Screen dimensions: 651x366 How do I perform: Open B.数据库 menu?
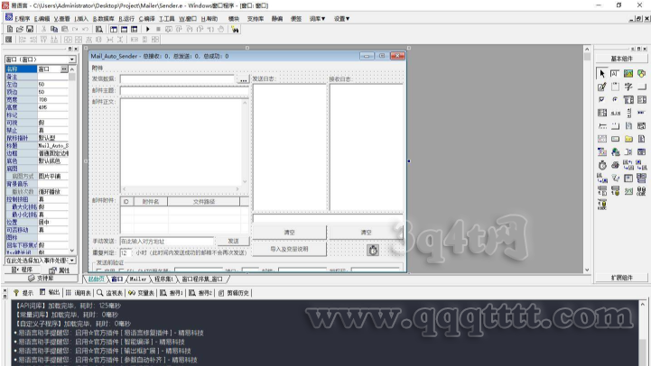[x=103, y=19]
